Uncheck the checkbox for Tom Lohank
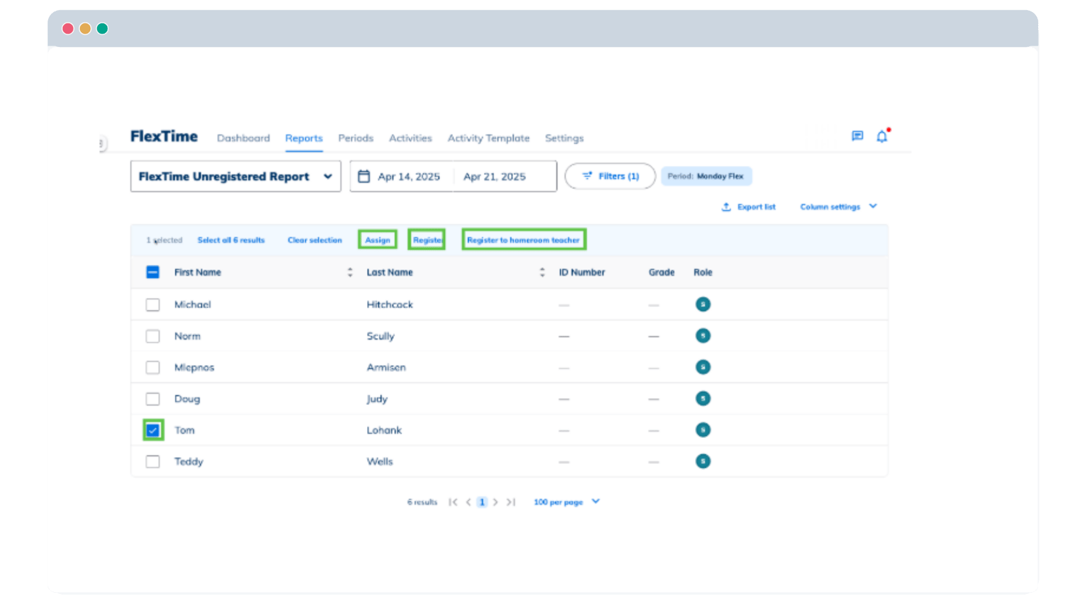This screenshot has height=613, width=1092. coord(153,430)
